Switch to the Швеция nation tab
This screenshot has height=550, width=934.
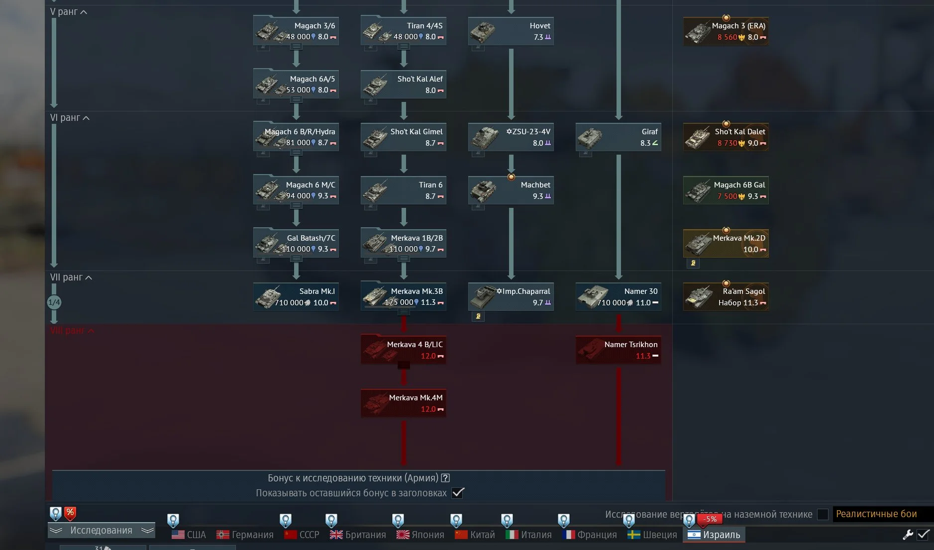click(652, 535)
